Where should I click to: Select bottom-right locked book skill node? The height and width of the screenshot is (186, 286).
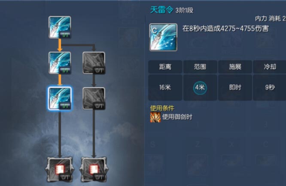pyautogui.click(x=94, y=170)
